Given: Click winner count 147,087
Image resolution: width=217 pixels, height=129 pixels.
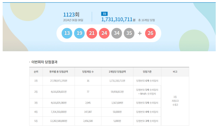Looking at the screenshot, I should point(88,112).
